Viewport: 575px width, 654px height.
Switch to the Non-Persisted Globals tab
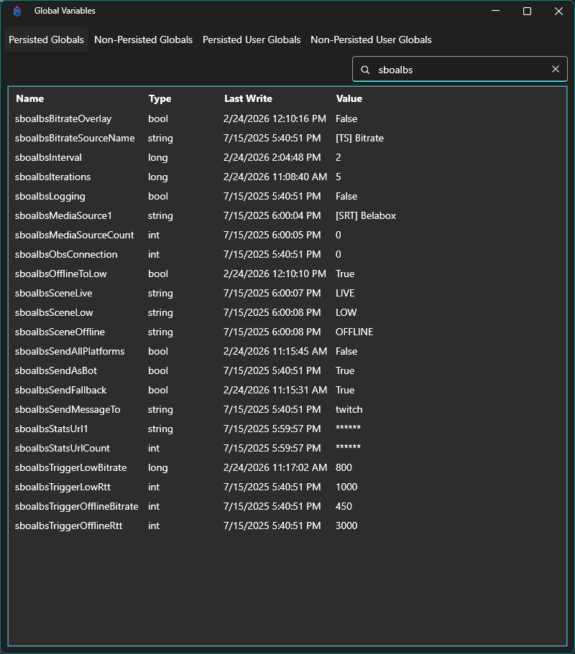tap(143, 39)
